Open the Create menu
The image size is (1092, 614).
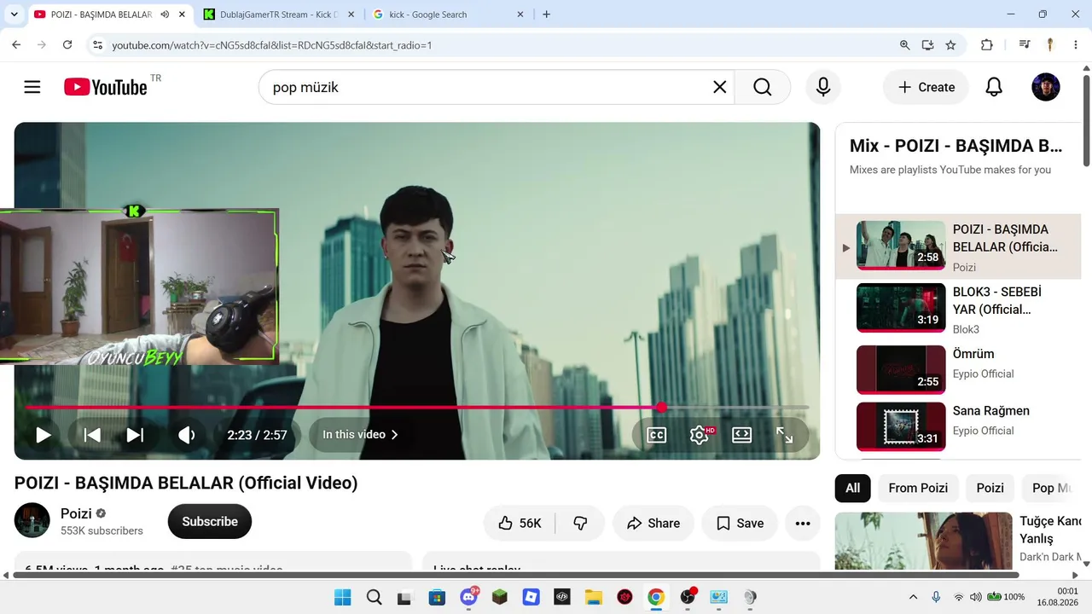(926, 87)
